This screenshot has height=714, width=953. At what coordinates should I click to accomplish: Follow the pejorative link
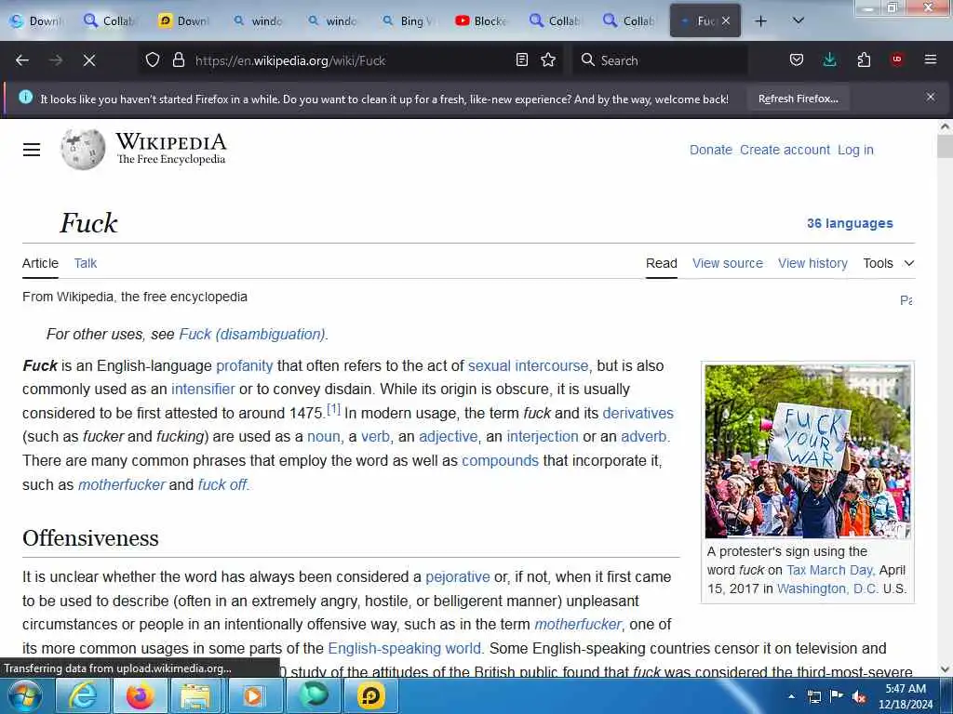coord(458,577)
